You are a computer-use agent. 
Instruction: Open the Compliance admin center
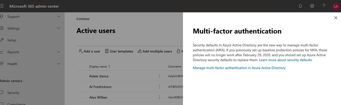(16, 104)
